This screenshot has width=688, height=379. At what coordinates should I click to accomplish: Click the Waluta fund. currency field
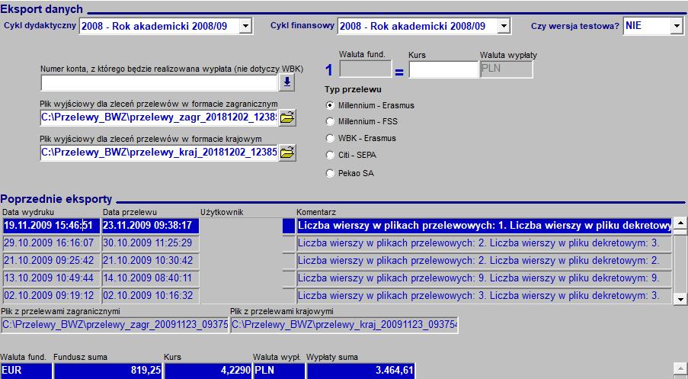tap(366, 69)
